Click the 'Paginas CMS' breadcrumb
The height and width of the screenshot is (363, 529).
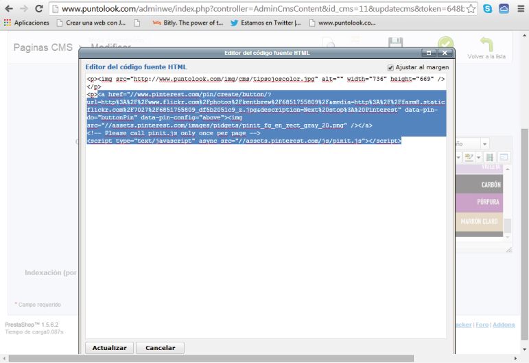(x=43, y=47)
